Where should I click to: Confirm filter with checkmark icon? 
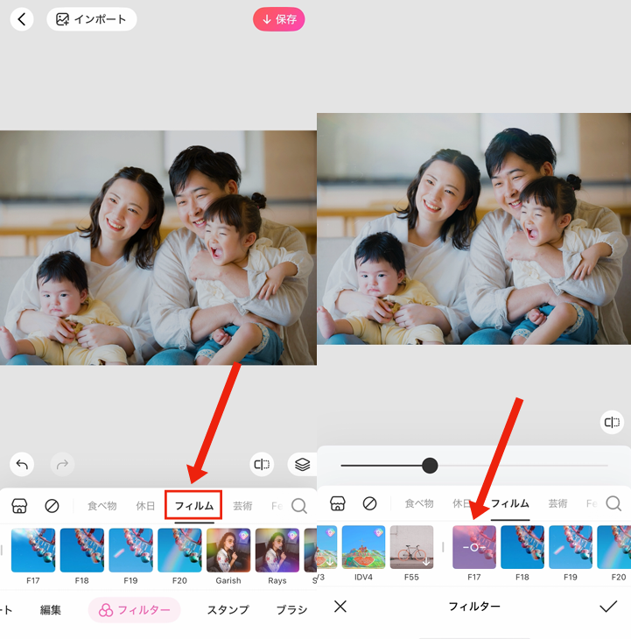coord(608,607)
